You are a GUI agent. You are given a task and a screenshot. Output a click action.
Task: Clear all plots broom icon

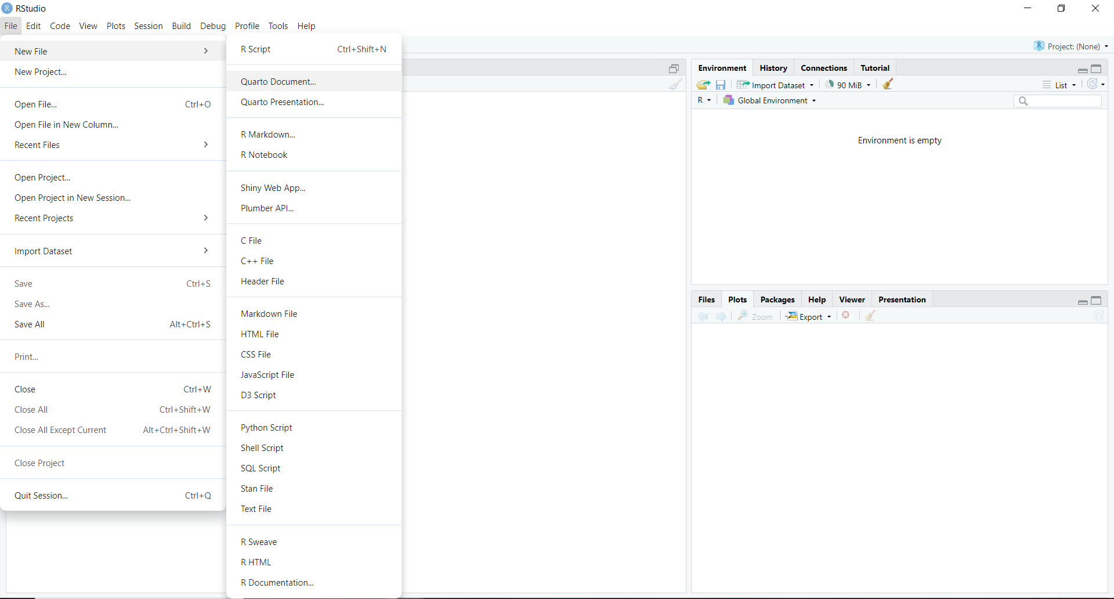870,316
